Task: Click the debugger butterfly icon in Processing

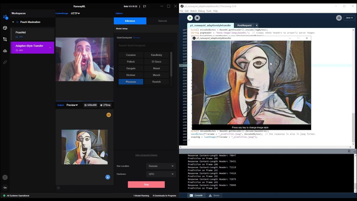Action: click(x=339, y=18)
